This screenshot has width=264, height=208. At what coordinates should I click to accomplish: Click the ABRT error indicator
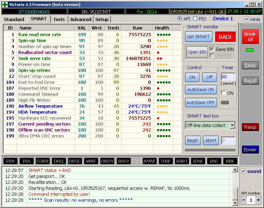(182, 161)
